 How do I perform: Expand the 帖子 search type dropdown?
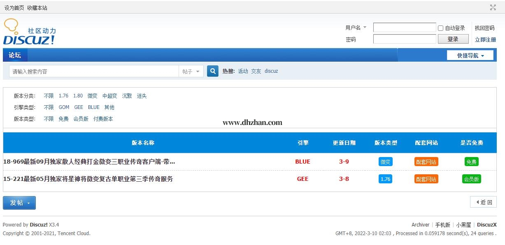191,72
